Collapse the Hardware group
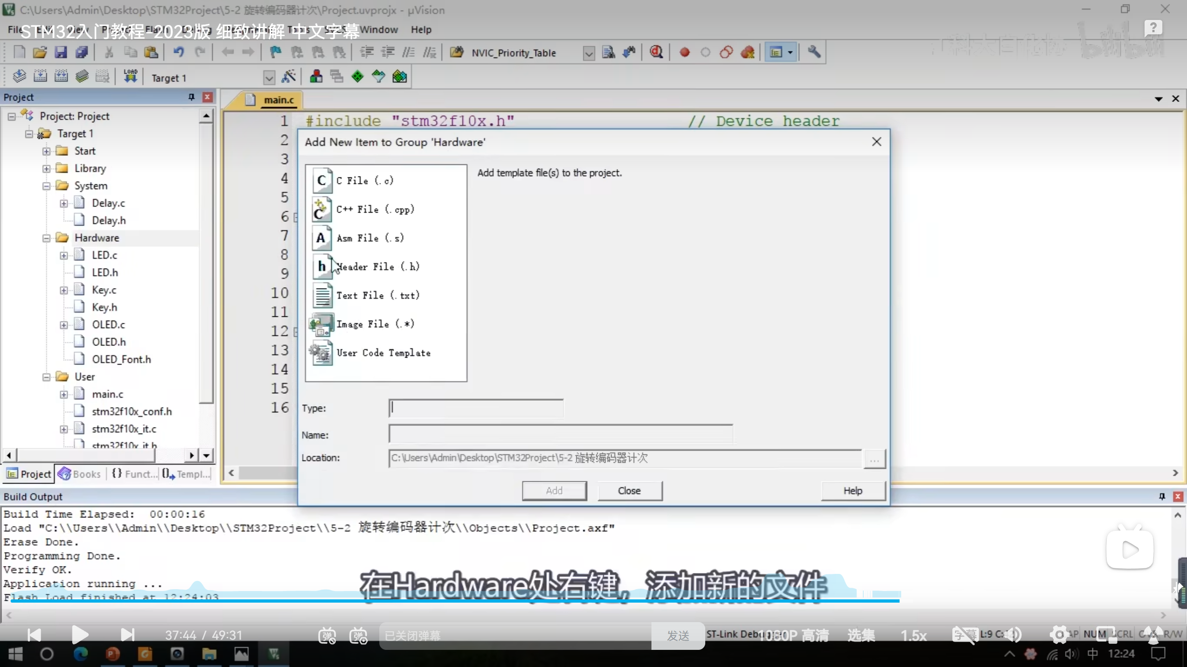 [46, 238]
